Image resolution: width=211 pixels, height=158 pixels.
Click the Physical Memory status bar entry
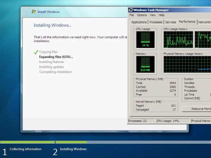[201, 121]
